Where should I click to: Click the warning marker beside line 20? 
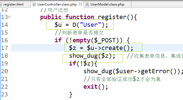click(0, 71)
